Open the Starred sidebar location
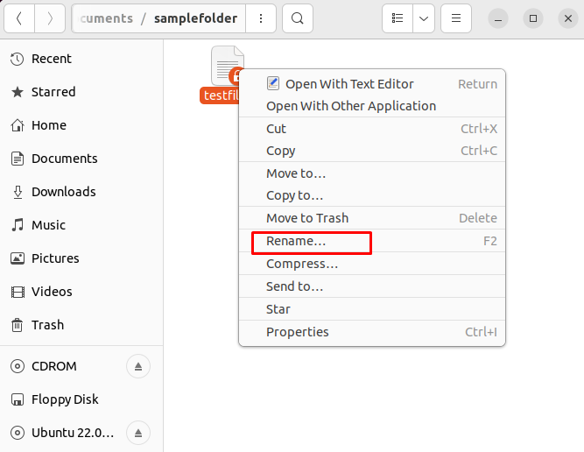The height and width of the screenshot is (452, 584). pos(53,92)
